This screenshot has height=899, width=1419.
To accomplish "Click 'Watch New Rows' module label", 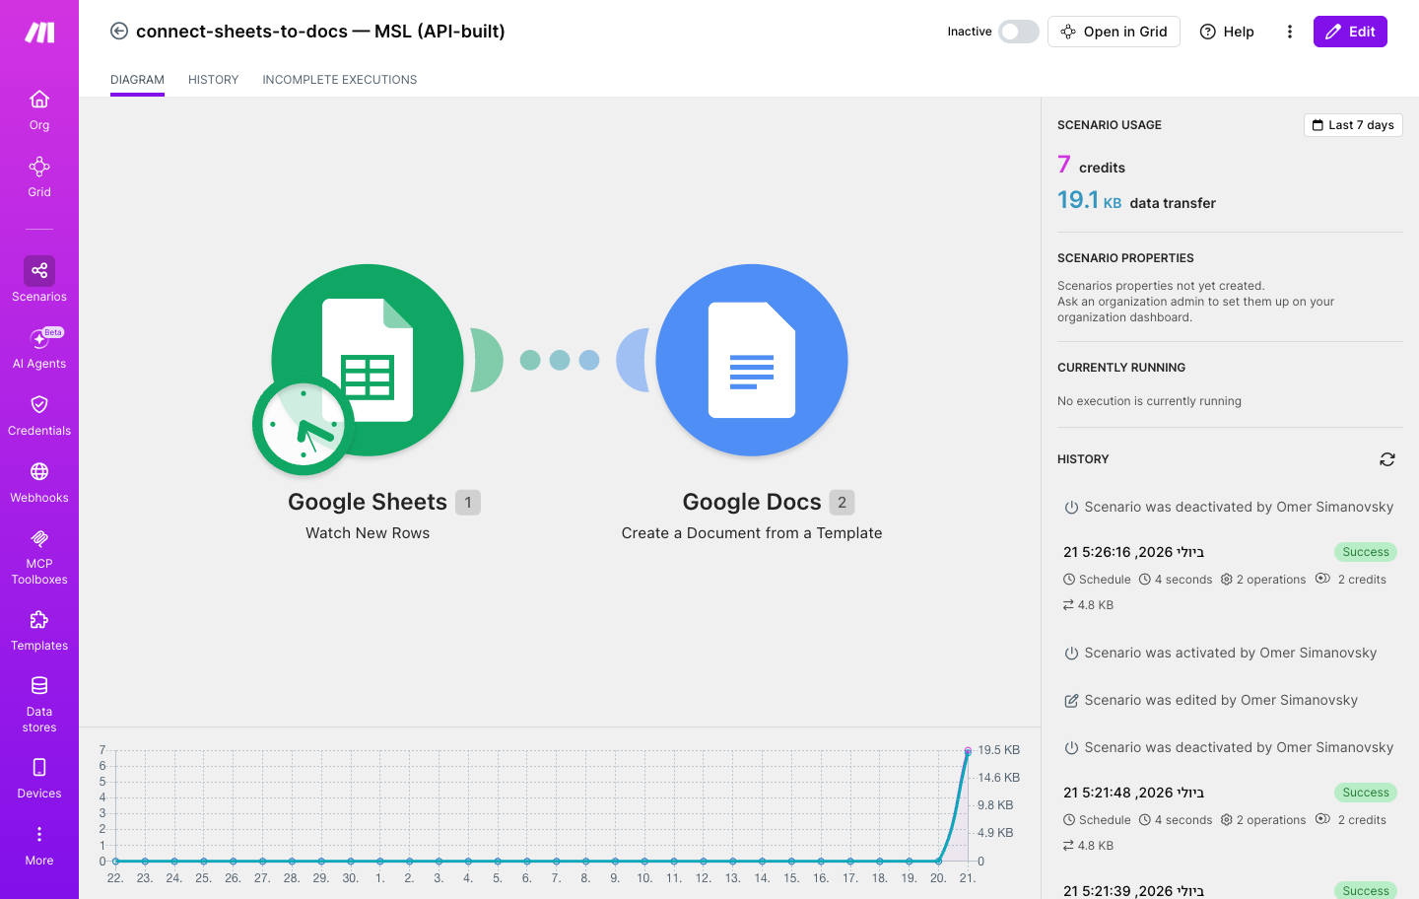I will [x=368, y=533].
